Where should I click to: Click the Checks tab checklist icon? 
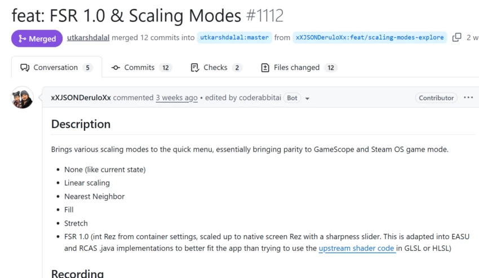point(194,67)
